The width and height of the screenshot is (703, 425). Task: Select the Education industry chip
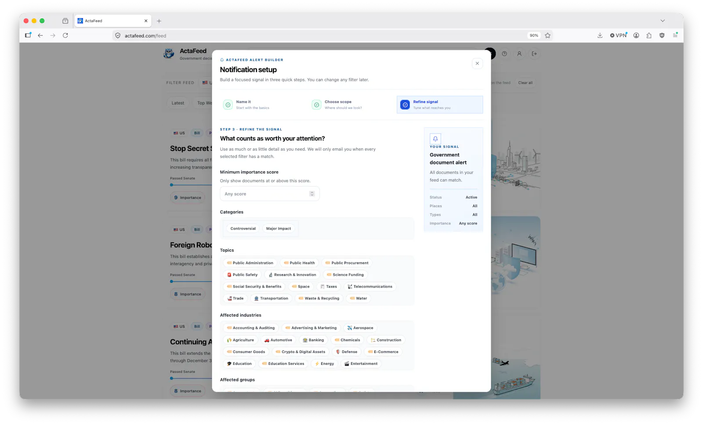pos(239,364)
